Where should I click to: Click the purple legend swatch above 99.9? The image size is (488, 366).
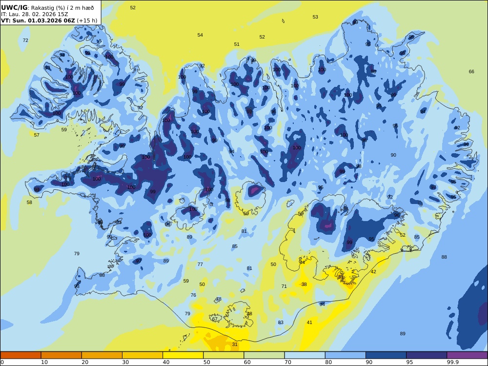pos(467,355)
